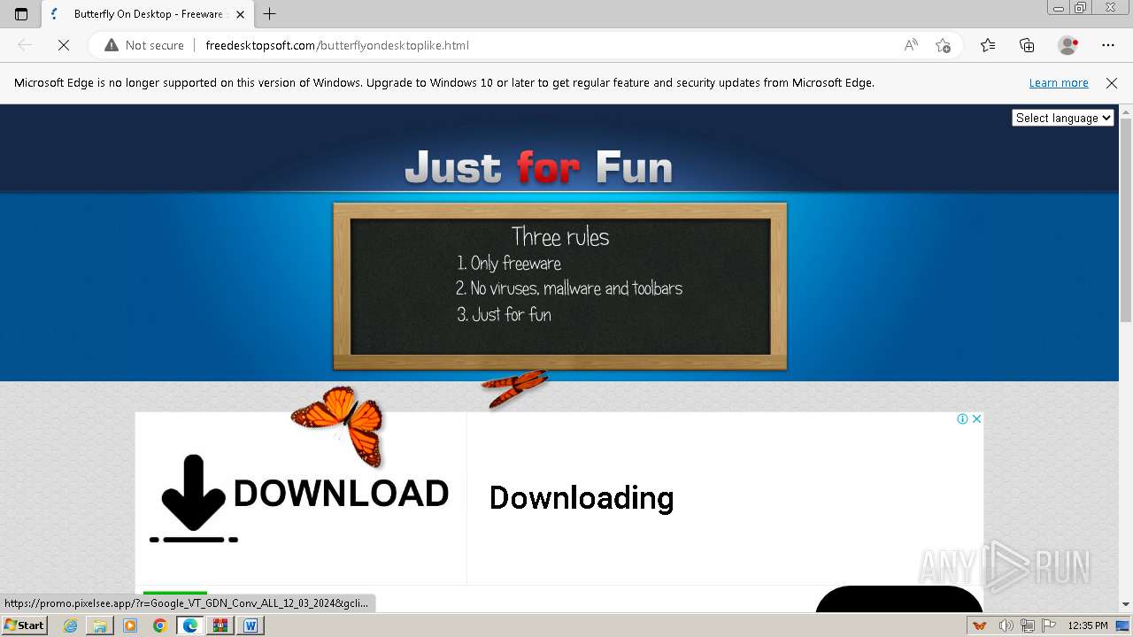Stop loading the page
The width and height of the screenshot is (1133, 637).
[x=64, y=45]
